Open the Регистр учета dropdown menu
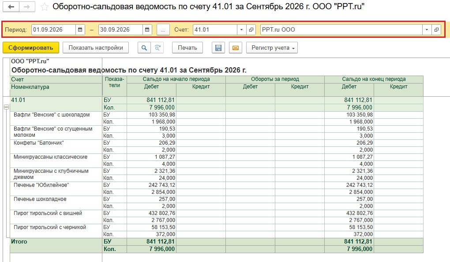The image size is (450, 262). click(272, 48)
